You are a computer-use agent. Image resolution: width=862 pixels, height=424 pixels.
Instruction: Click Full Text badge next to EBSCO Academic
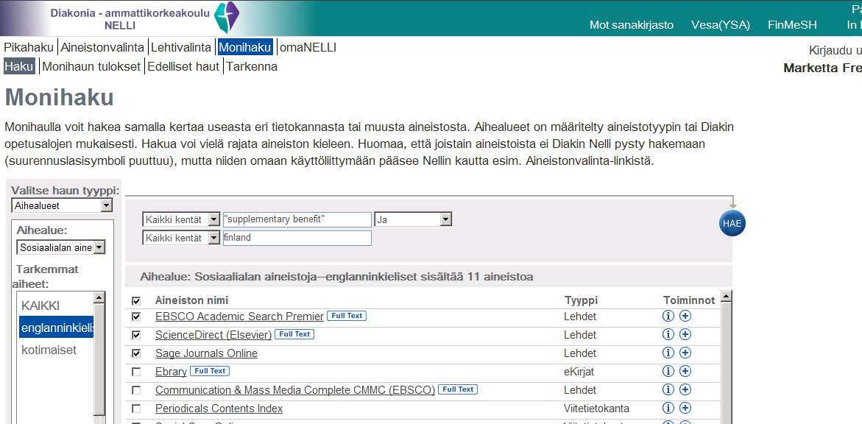pyautogui.click(x=347, y=316)
